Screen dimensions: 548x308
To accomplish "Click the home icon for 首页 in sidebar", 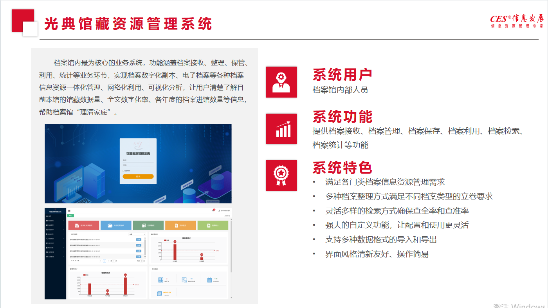I will click(x=47, y=216).
